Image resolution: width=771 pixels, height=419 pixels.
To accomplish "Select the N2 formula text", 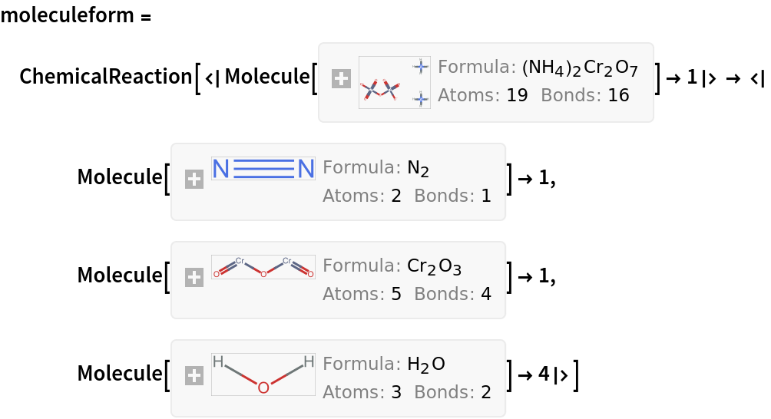I will 418,169.
